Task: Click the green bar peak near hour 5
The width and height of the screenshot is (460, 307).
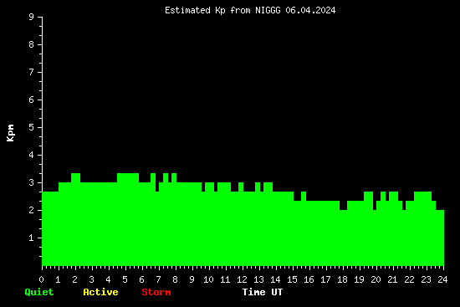Action: (128, 177)
